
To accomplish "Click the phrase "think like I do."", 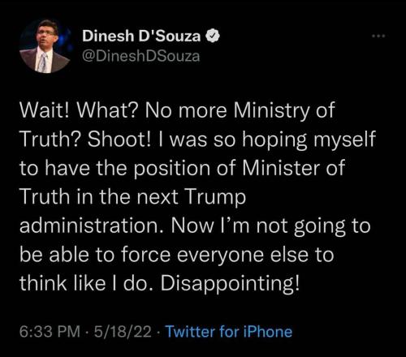I will [x=87, y=283].
